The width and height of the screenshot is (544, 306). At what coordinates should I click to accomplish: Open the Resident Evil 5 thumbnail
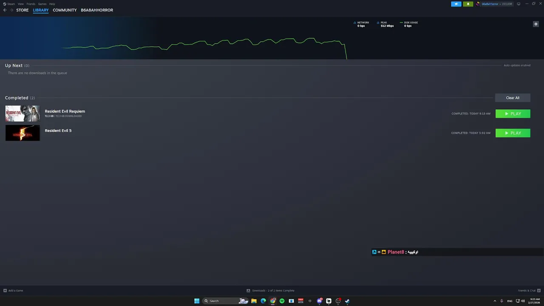click(x=23, y=133)
